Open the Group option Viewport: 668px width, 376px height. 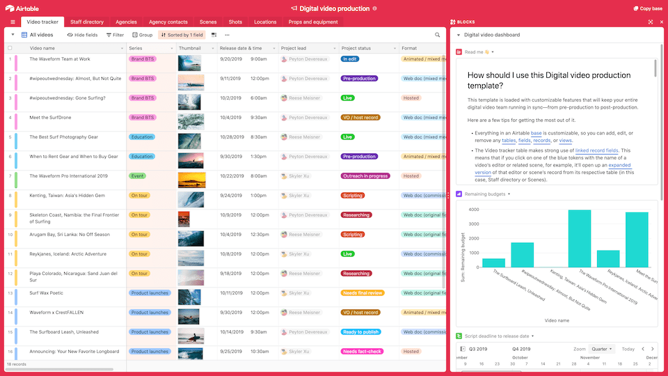(x=142, y=35)
